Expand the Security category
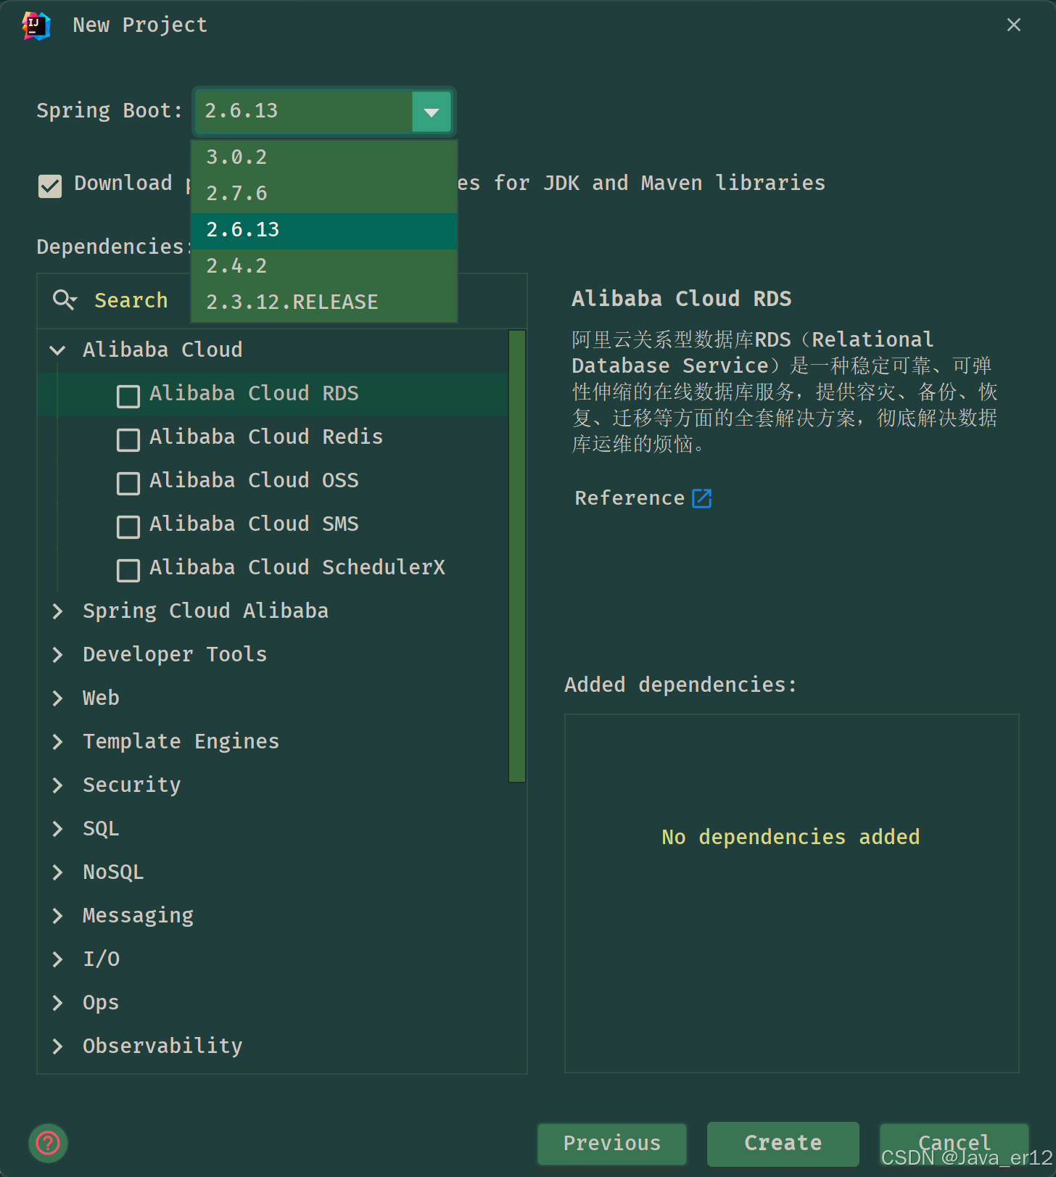The image size is (1056, 1177). pyautogui.click(x=57, y=785)
